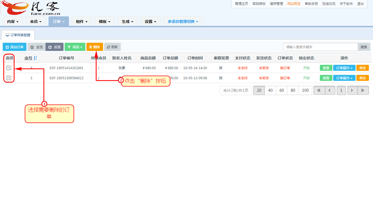The height and width of the screenshot is (220, 373).
Task: Click 查看 button for order ESP-19051309584022
Action: point(326,78)
